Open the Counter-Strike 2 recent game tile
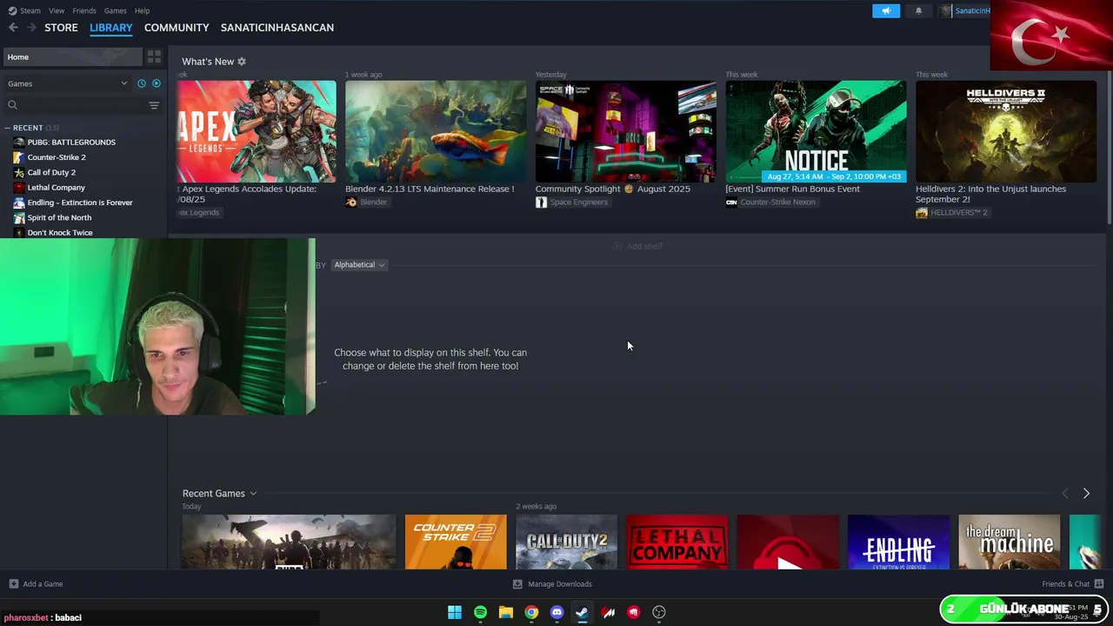Viewport: 1113px width, 626px height. tap(456, 542)
